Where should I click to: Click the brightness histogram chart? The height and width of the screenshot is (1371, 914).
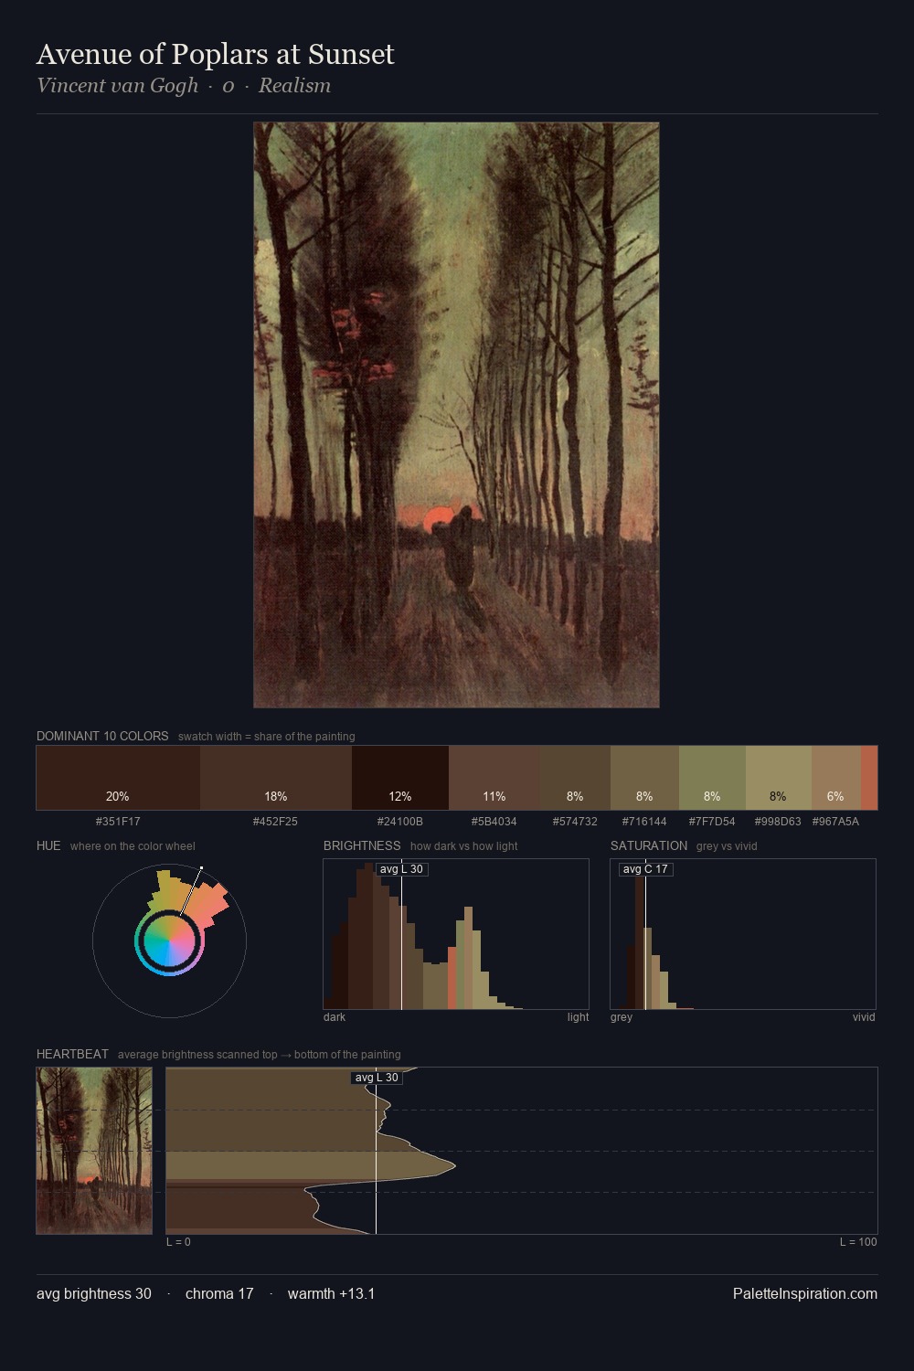(456, 934)
